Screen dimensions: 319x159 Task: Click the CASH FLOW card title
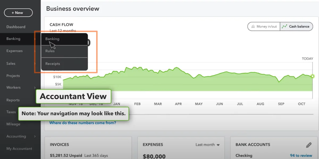coord(61,25)
